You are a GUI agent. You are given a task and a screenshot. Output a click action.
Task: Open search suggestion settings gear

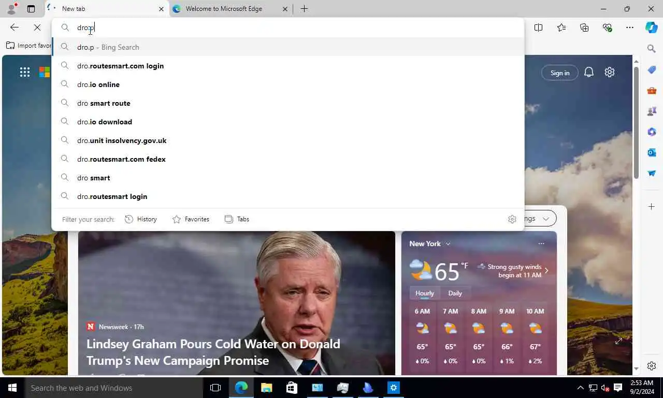[x=512, y=219]
